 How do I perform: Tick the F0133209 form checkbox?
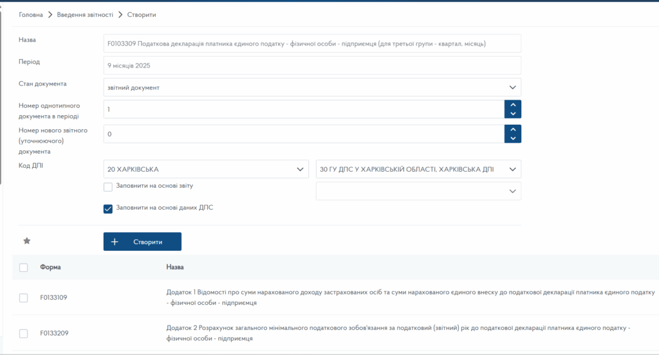coord(24,333)
